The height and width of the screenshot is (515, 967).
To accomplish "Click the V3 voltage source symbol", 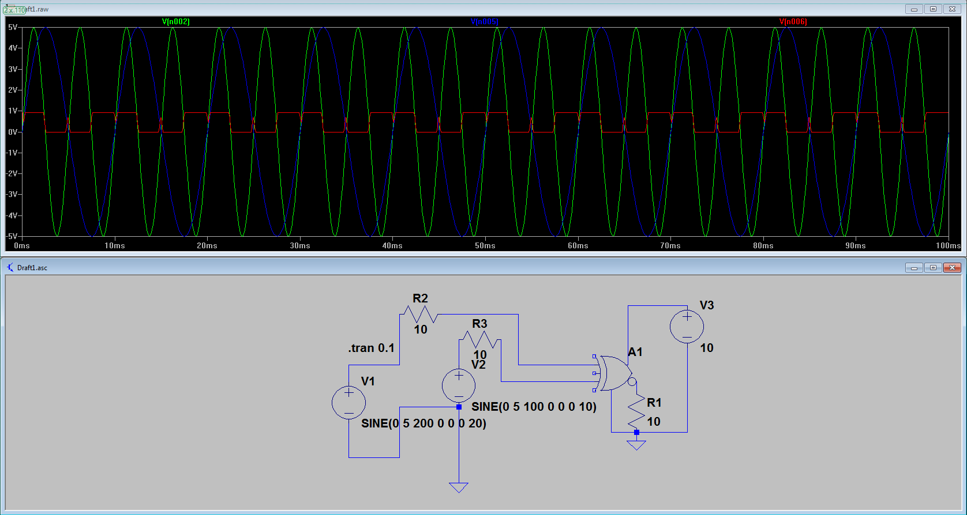I will (687, 327).
